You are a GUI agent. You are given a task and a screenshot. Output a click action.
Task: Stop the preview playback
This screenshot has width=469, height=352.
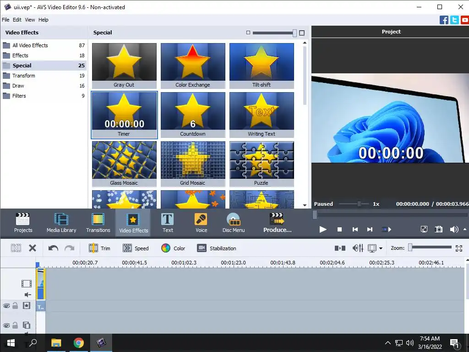[x=339, y=230]
